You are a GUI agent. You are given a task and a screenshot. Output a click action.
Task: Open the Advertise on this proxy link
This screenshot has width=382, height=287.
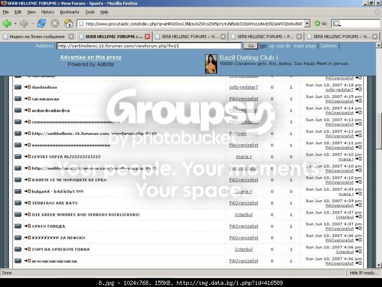coord(91,57)
